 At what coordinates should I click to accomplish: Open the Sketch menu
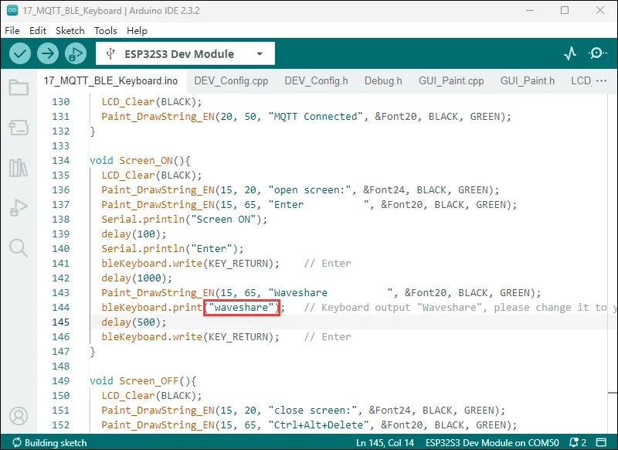70,31
